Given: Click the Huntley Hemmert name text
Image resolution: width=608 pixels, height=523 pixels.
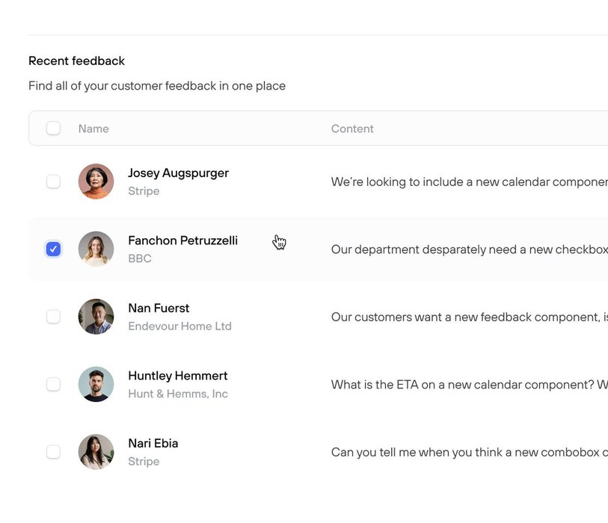Looking at the screenshot, I should click(x=177, y=376).
